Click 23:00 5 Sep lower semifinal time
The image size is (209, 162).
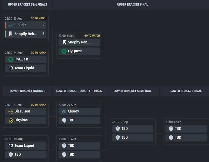coord(120,122)
